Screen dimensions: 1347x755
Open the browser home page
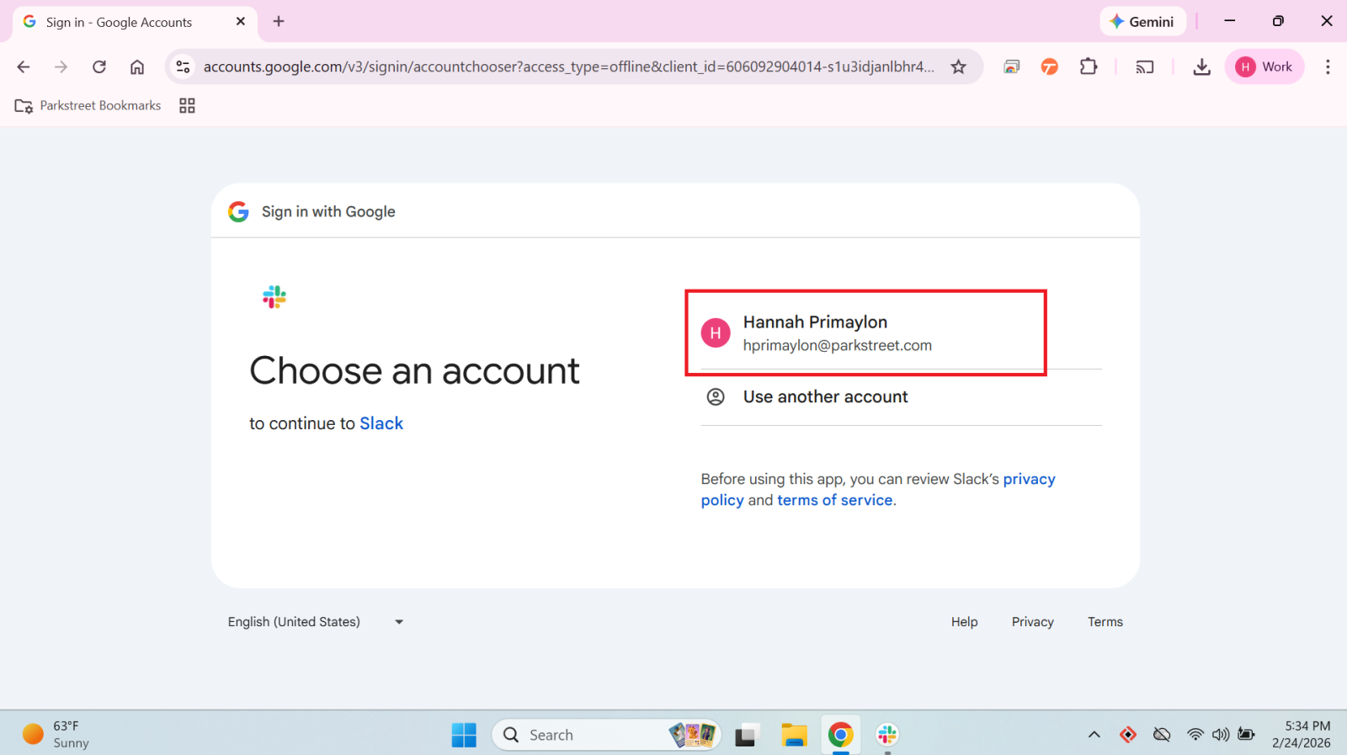point(137,67)
